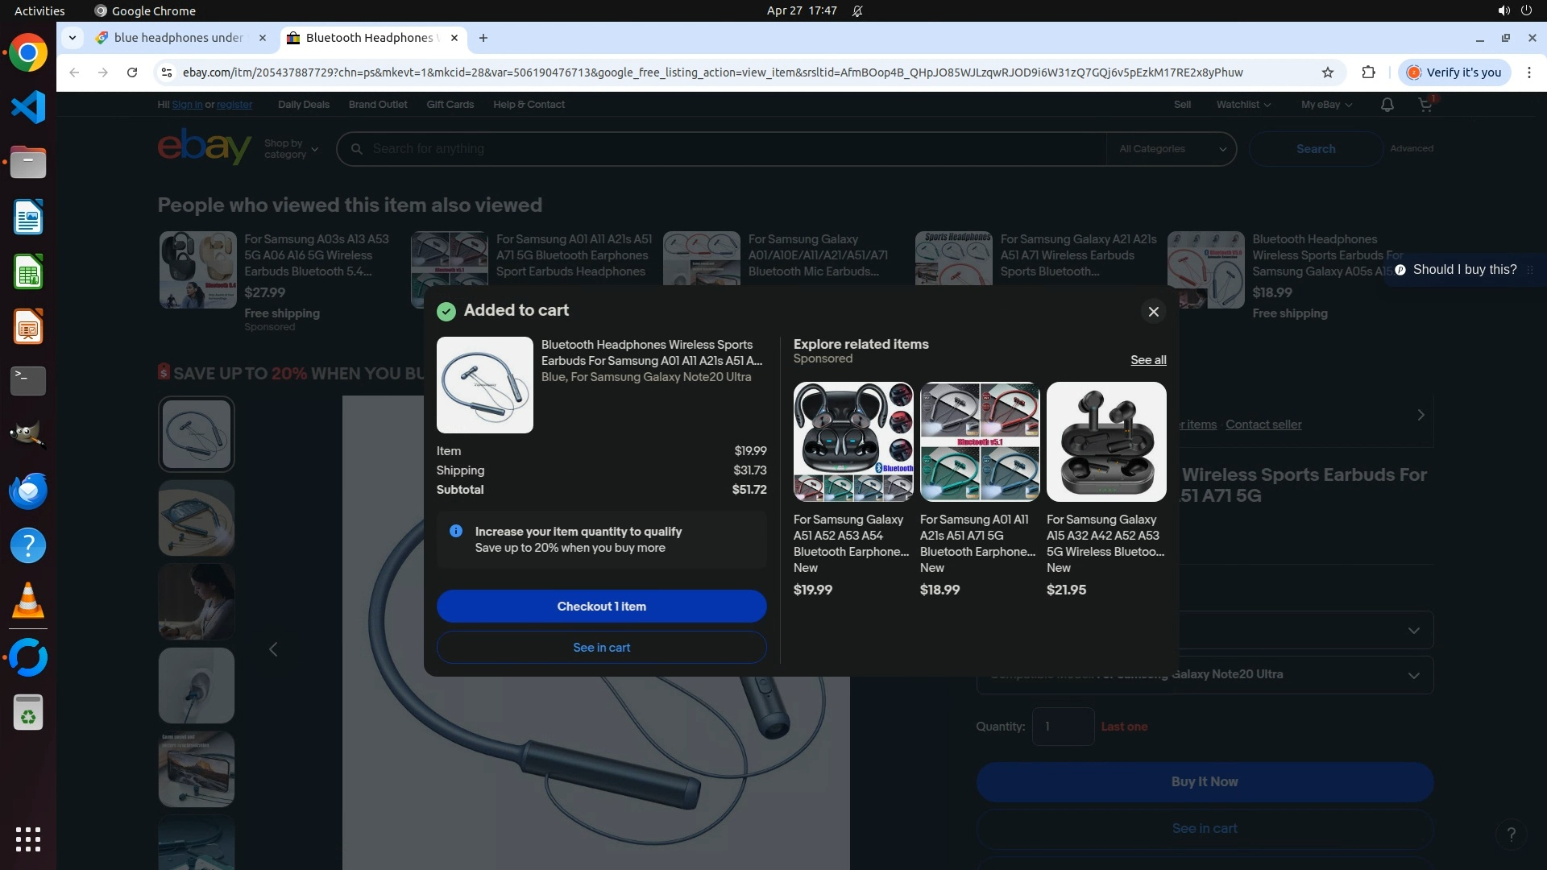Click the shopping cart icon in header
Screen dimensions: 1547x870
point(1425,105)
